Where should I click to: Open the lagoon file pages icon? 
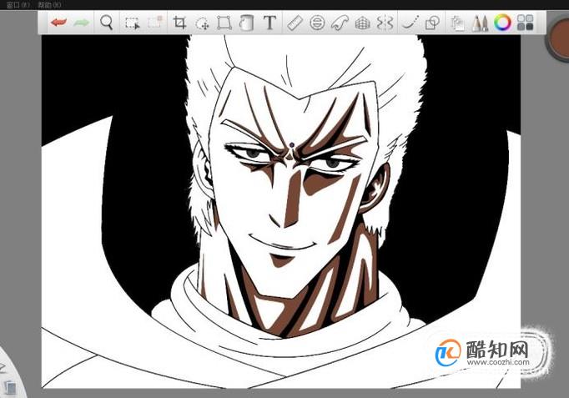(9, 387)
